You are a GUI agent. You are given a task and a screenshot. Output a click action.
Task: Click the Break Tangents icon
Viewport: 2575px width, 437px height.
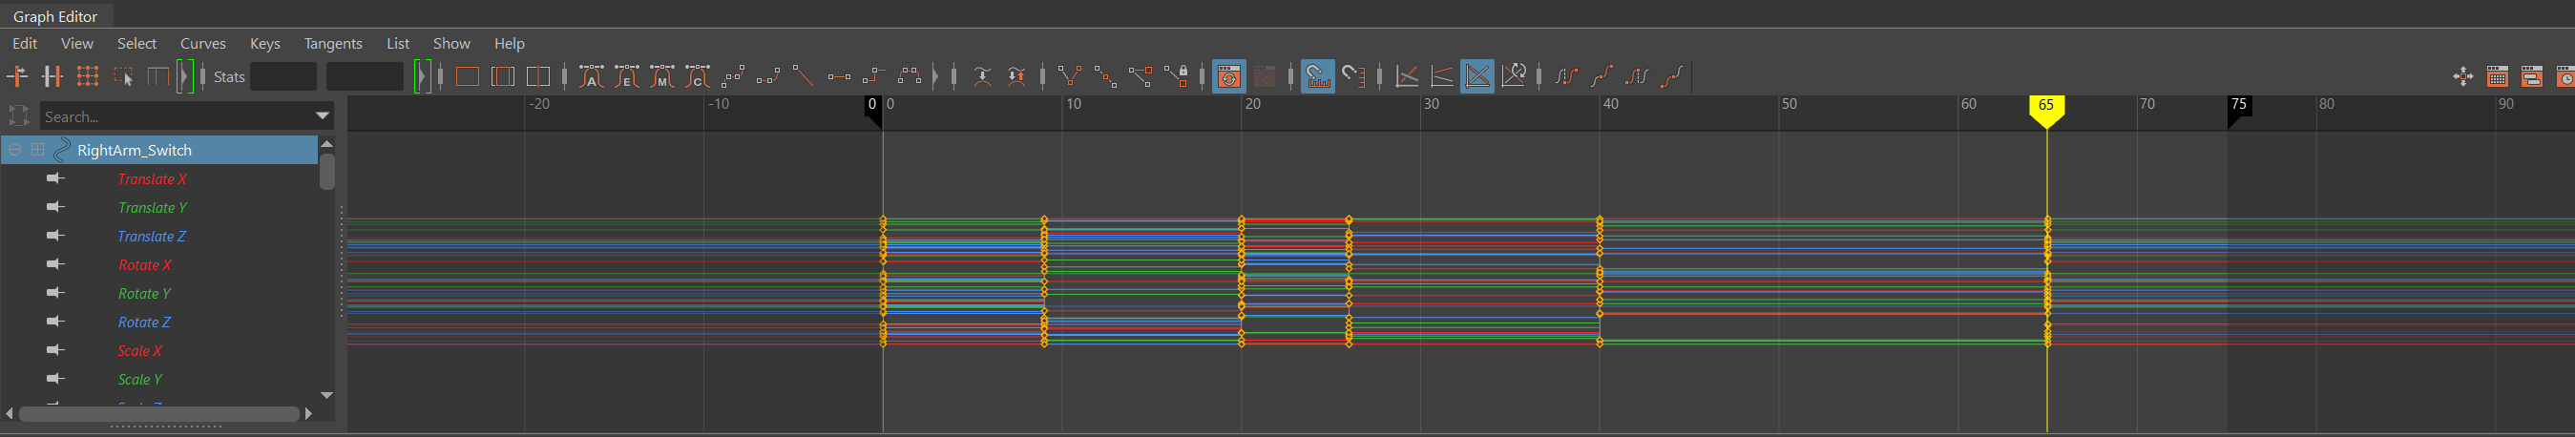click(1070, 76)
